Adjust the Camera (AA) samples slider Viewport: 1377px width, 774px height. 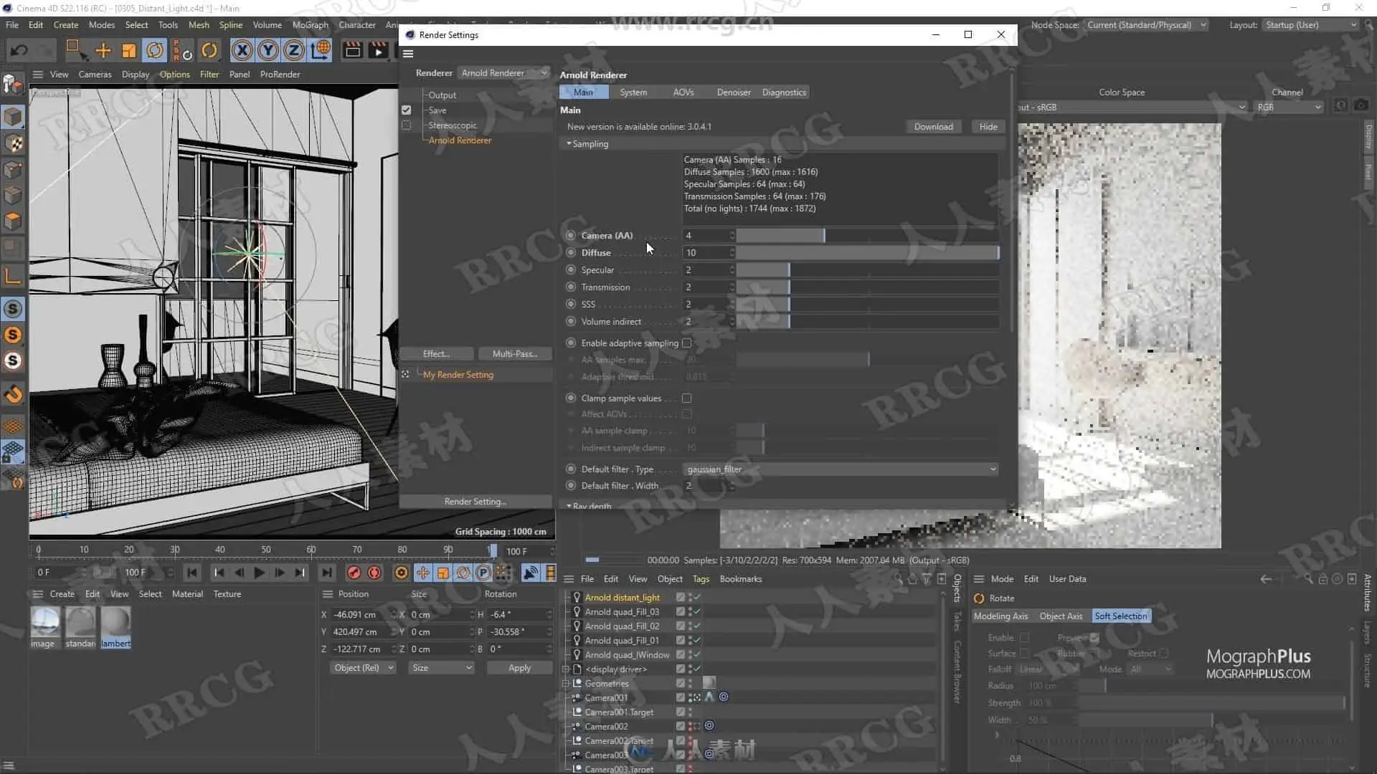coord(824,236)
